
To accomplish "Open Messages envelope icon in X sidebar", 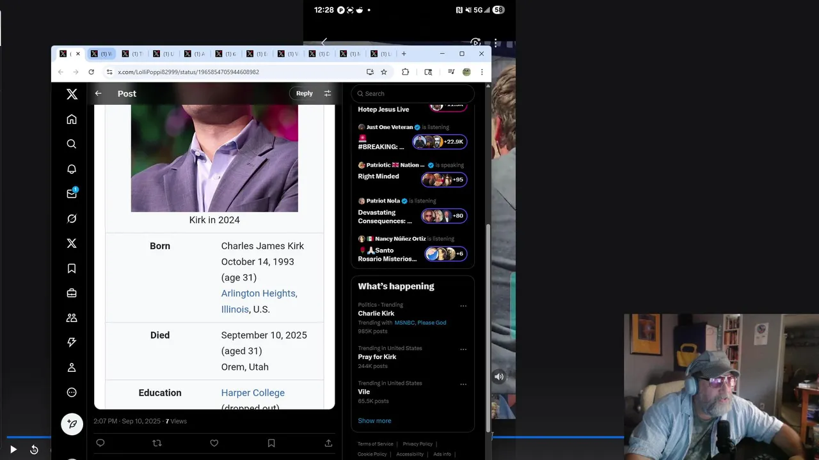I will 72,194.
